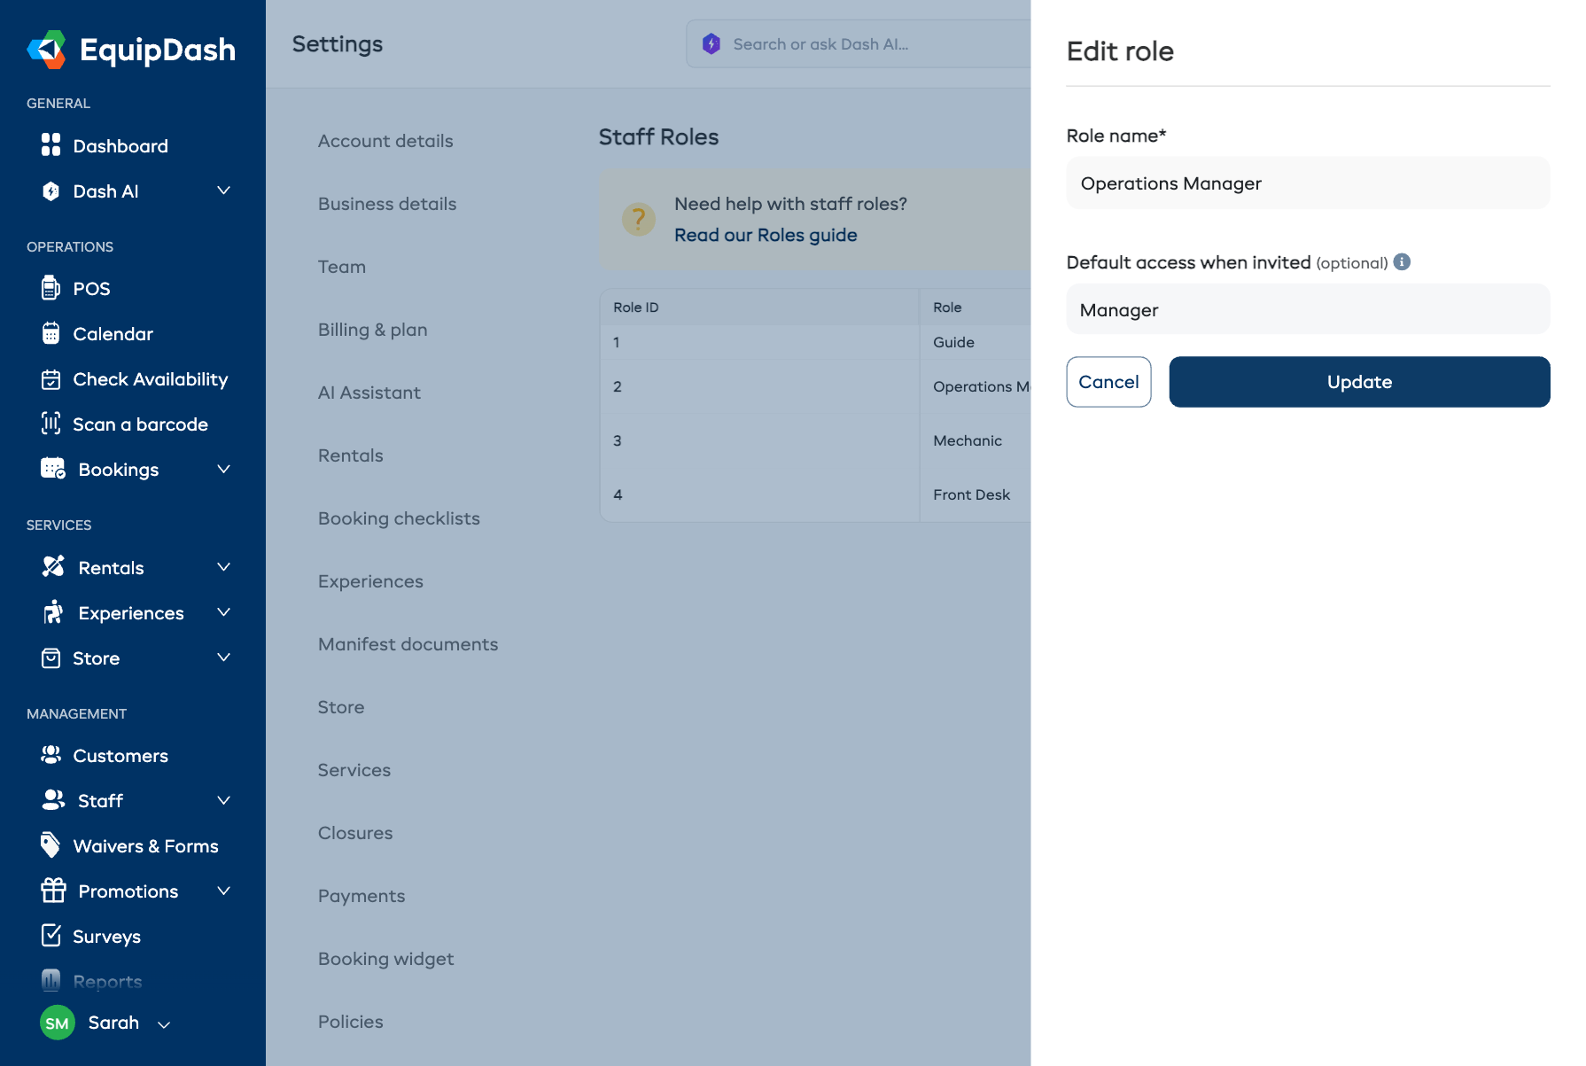Screen dimensions: 1586x1066
Task: Open the Sarah user menu chevron
Action: point(164,1024)
